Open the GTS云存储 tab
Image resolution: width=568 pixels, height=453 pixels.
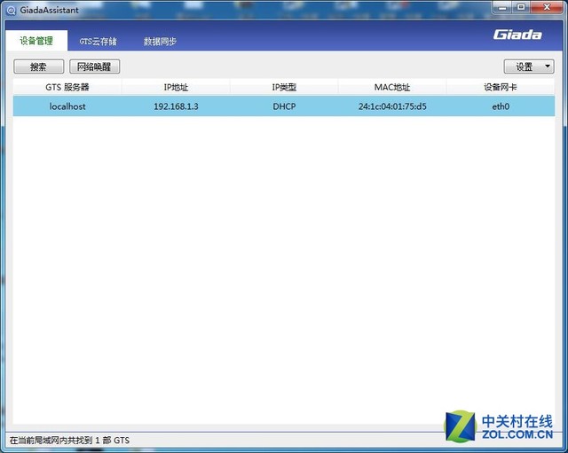pos(99,42)
